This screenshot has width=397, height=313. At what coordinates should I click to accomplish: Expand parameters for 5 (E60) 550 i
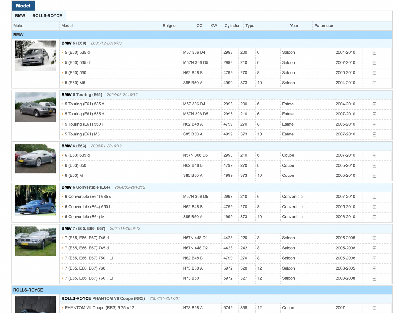[374, 73]
